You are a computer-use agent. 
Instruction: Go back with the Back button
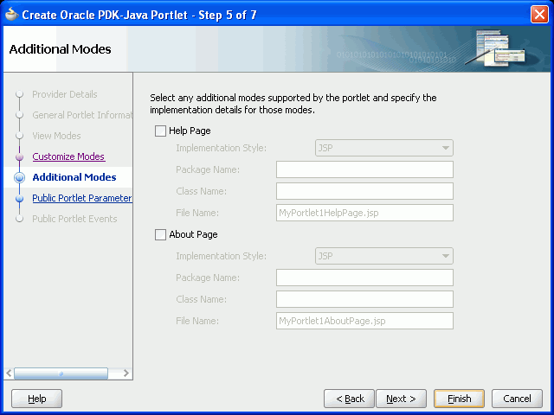349,399
